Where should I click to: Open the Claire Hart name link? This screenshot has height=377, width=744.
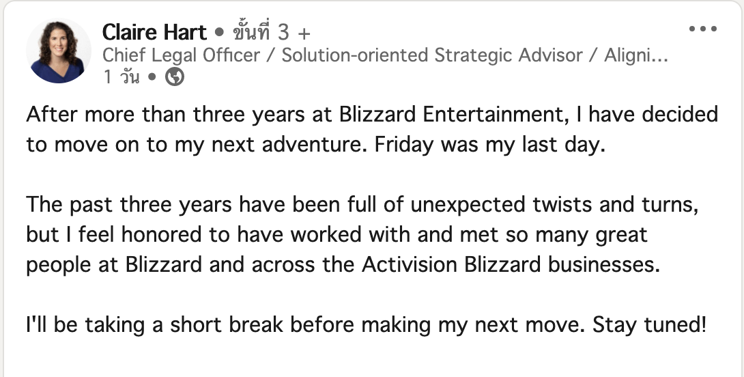pyautogui.click(x=155, y=32)
